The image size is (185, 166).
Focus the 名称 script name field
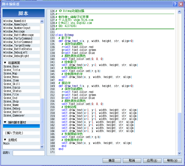pos(29,153)
